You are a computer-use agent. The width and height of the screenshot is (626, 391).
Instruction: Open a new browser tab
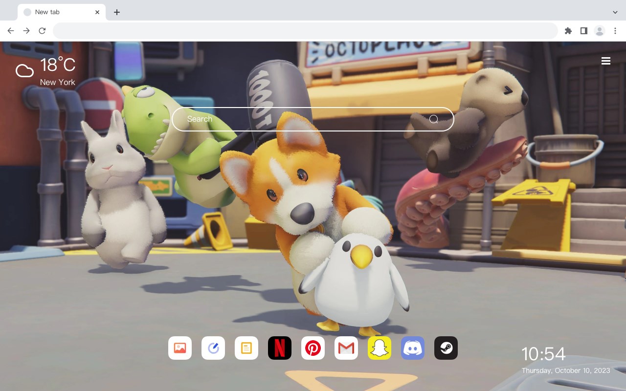[x=116, y=12]
